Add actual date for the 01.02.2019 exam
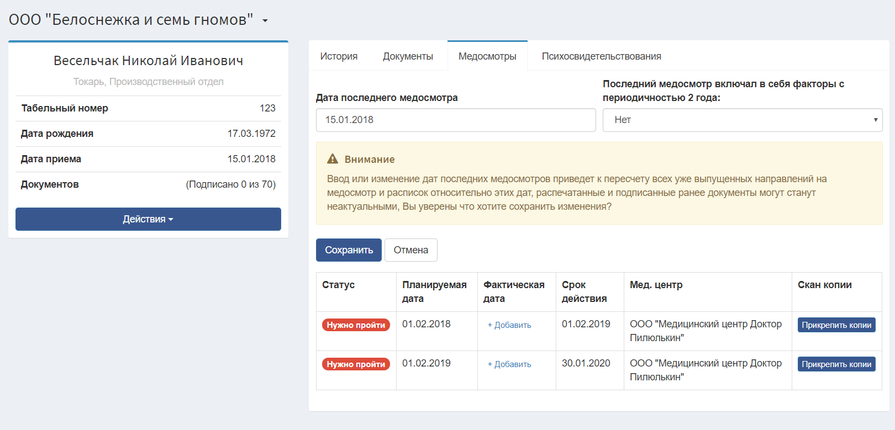Viewport: 895px width, 430px height. (509, 364)
